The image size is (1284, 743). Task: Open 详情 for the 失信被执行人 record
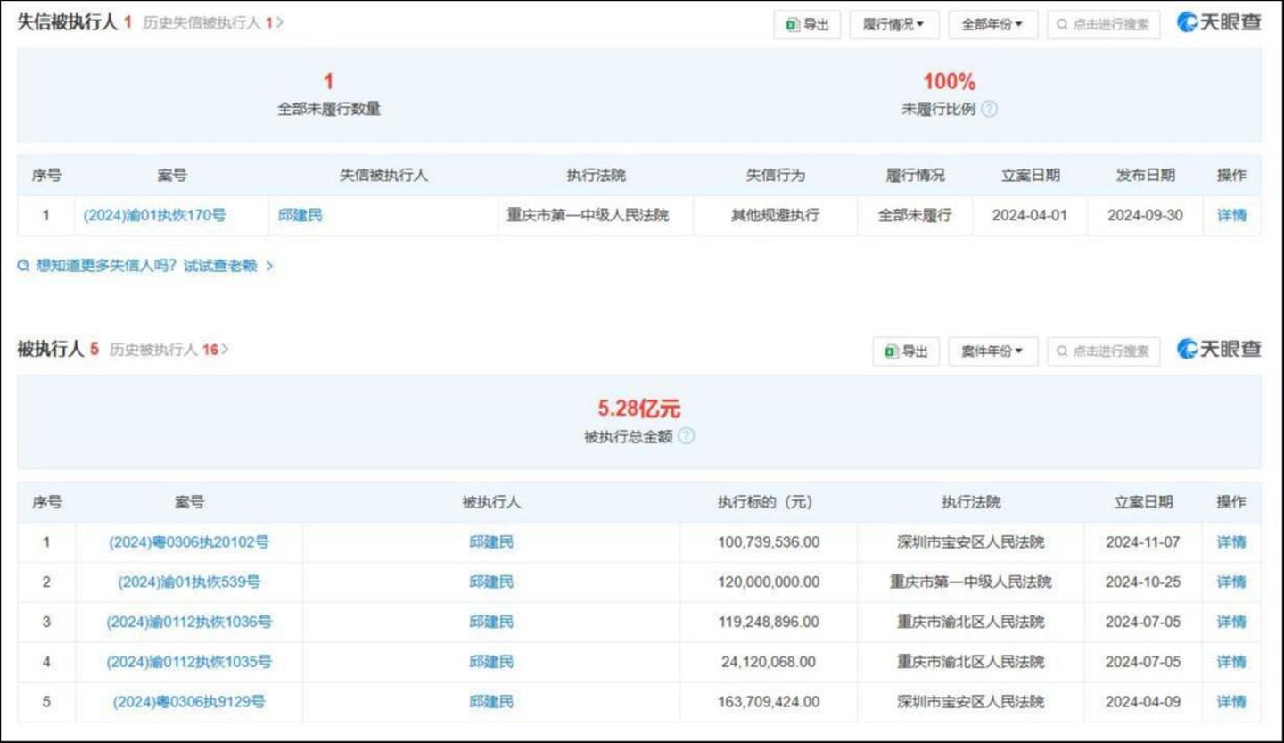[x=1230, y=215]
